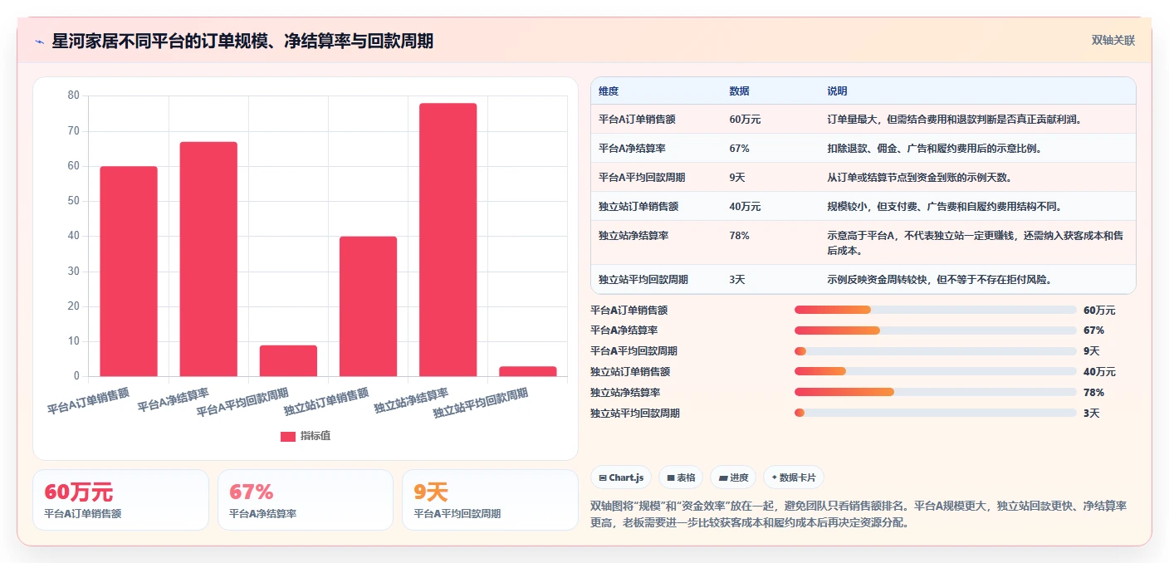Click the 40万元 progress list value

pos(1099,372)
